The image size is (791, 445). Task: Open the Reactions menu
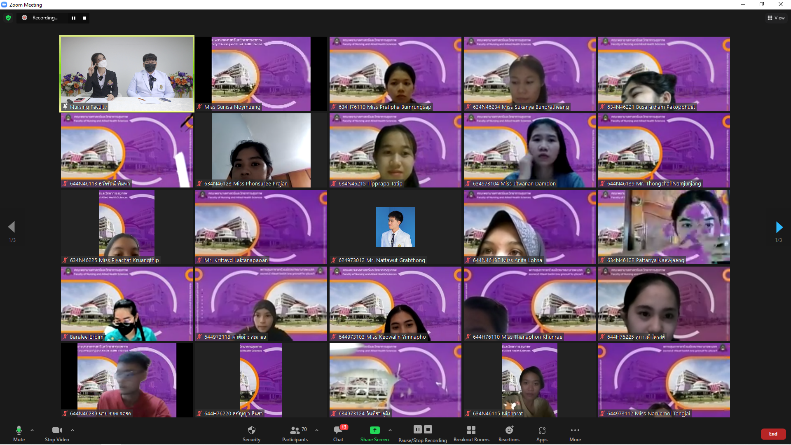pyautogui.click(x=509, y=433)
